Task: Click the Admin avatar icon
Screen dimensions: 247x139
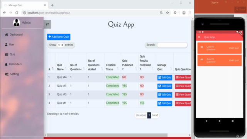Action: click(x=16, y=22)
